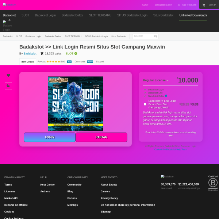Click the Slot Gacor product thumbnail
The height and width of the screenshot is (219, 219).
[76, 104]
